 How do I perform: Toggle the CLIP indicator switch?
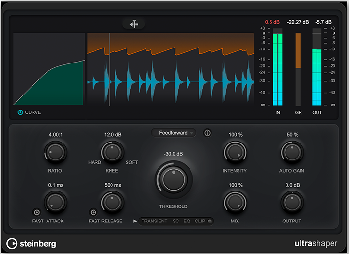209,221
